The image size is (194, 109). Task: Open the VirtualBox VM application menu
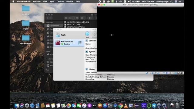[x=24, y=2]
